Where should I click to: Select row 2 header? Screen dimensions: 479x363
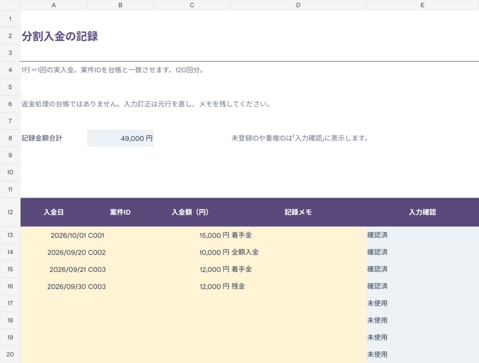[x=10, y=36]
